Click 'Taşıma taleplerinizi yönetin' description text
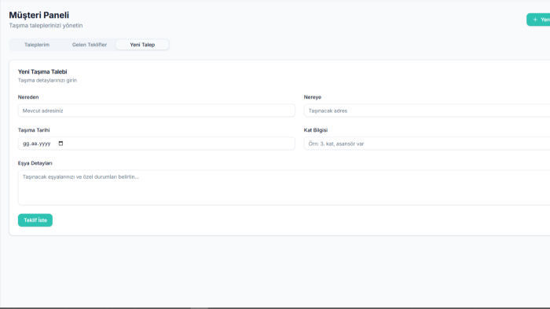Screen dimensions: 550x309 tap(46, 26)
